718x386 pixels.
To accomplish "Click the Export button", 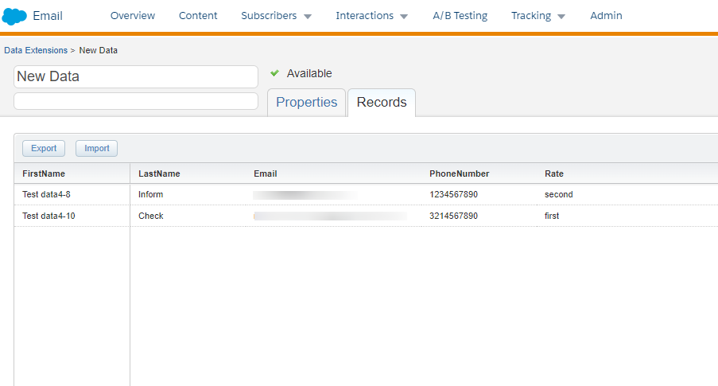I will [x=44, y=148].
